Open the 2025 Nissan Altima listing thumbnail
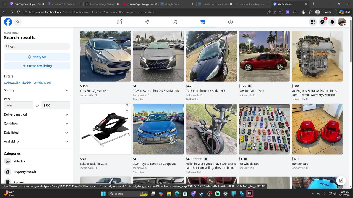 [x=158, y=56]
